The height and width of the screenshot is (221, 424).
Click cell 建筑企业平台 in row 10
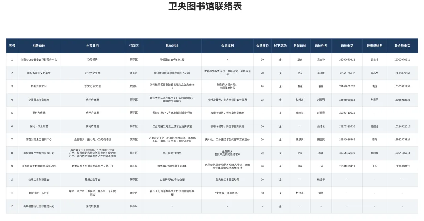[92, 180]
